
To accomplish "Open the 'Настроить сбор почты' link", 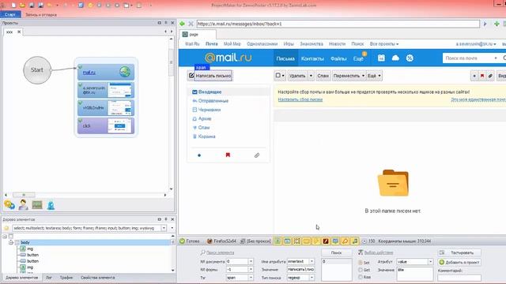I will pyautogui.click(x=300, y=99).
